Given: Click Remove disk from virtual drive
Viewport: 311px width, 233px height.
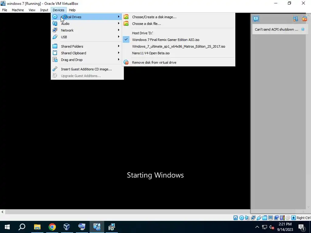Looking at the screenshot, I should pyautogui.click(x=179, y=62).
